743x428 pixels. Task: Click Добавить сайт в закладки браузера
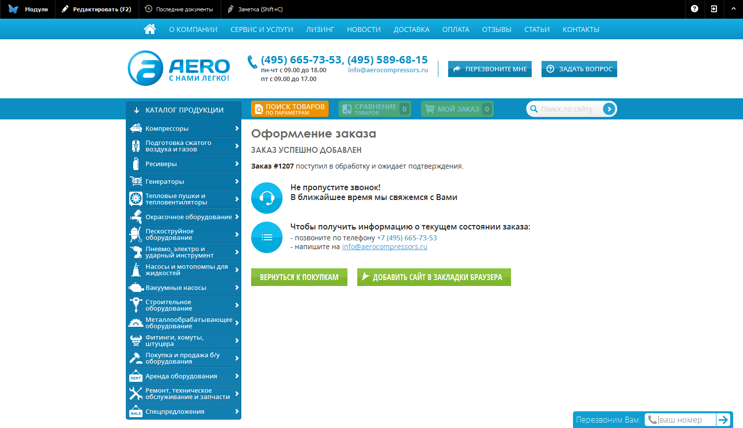(x=434, y=277)
